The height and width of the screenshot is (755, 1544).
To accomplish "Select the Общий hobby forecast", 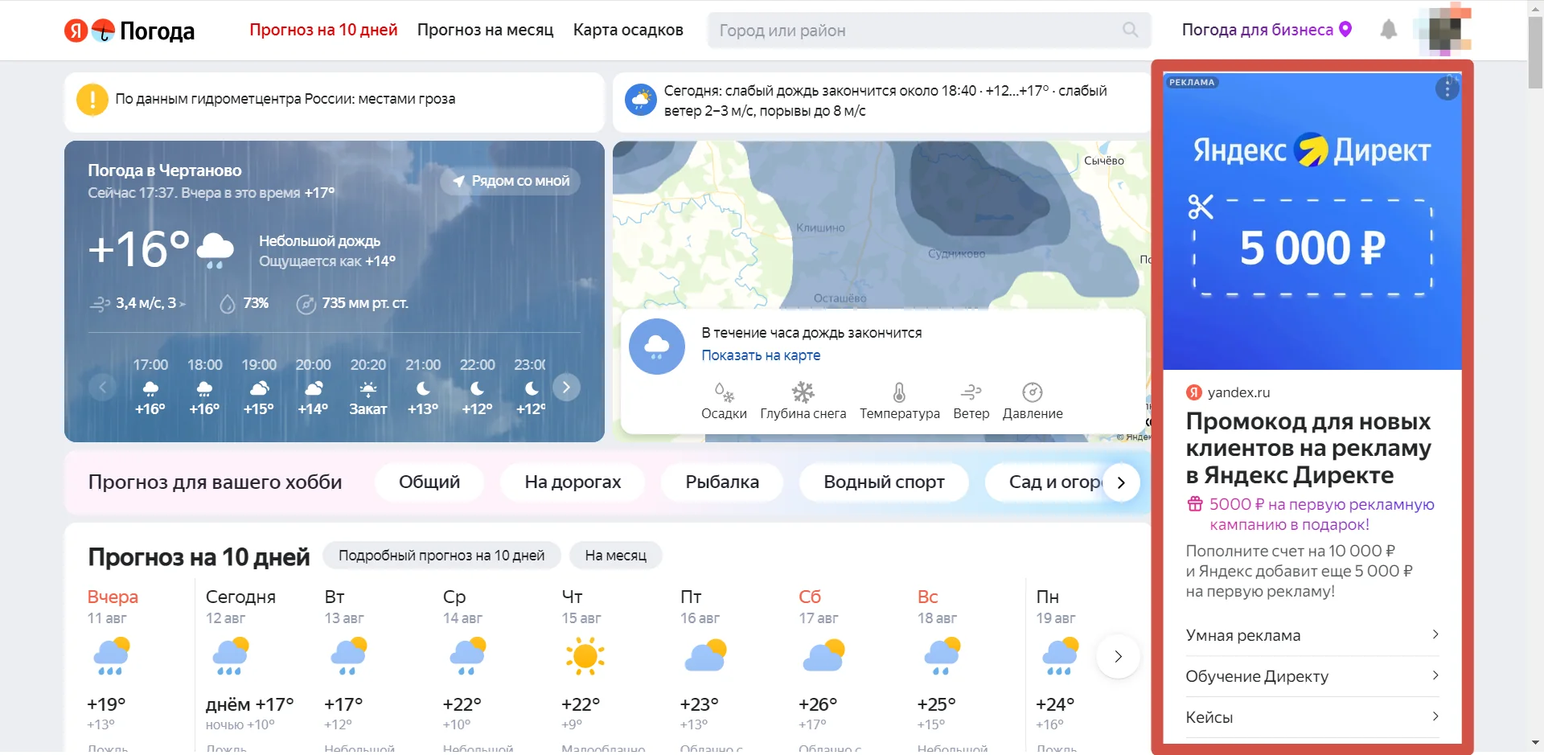I will pyautogui.click(x=429, y=482).
